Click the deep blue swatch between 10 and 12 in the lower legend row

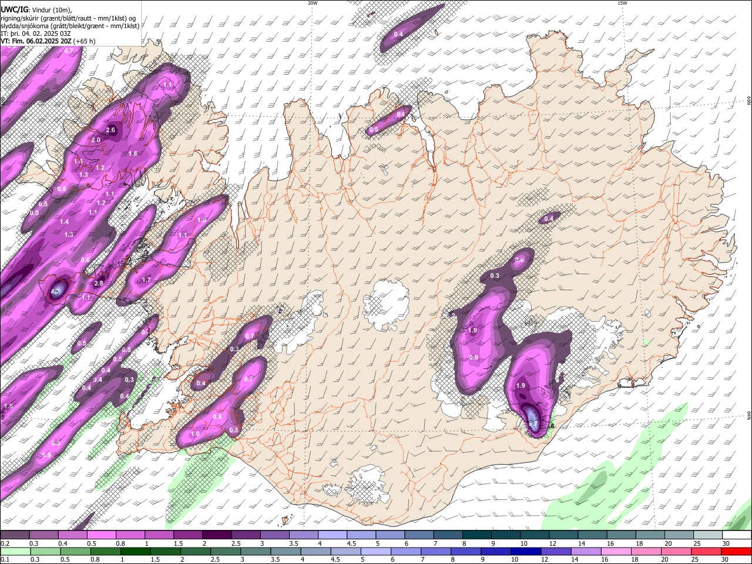526,552
